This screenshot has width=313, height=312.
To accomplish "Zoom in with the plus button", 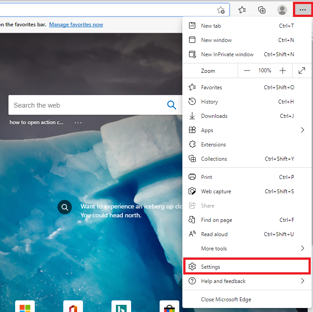I will [x=283, y=71].
